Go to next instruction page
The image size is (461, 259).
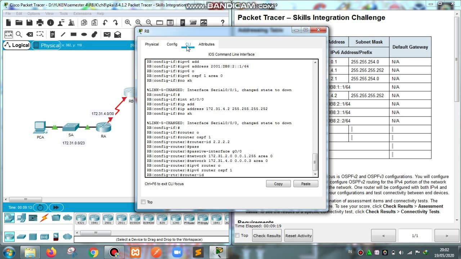pyautogui.click(x=447, y=236)
